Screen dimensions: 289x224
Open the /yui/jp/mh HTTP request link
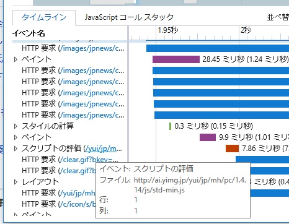pos(78,193)
